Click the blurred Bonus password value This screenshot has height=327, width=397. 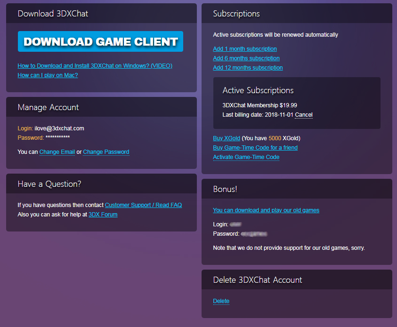254,234
